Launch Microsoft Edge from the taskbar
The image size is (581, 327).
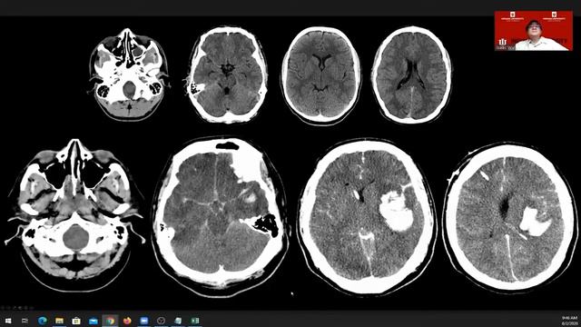tap(43, 321)
